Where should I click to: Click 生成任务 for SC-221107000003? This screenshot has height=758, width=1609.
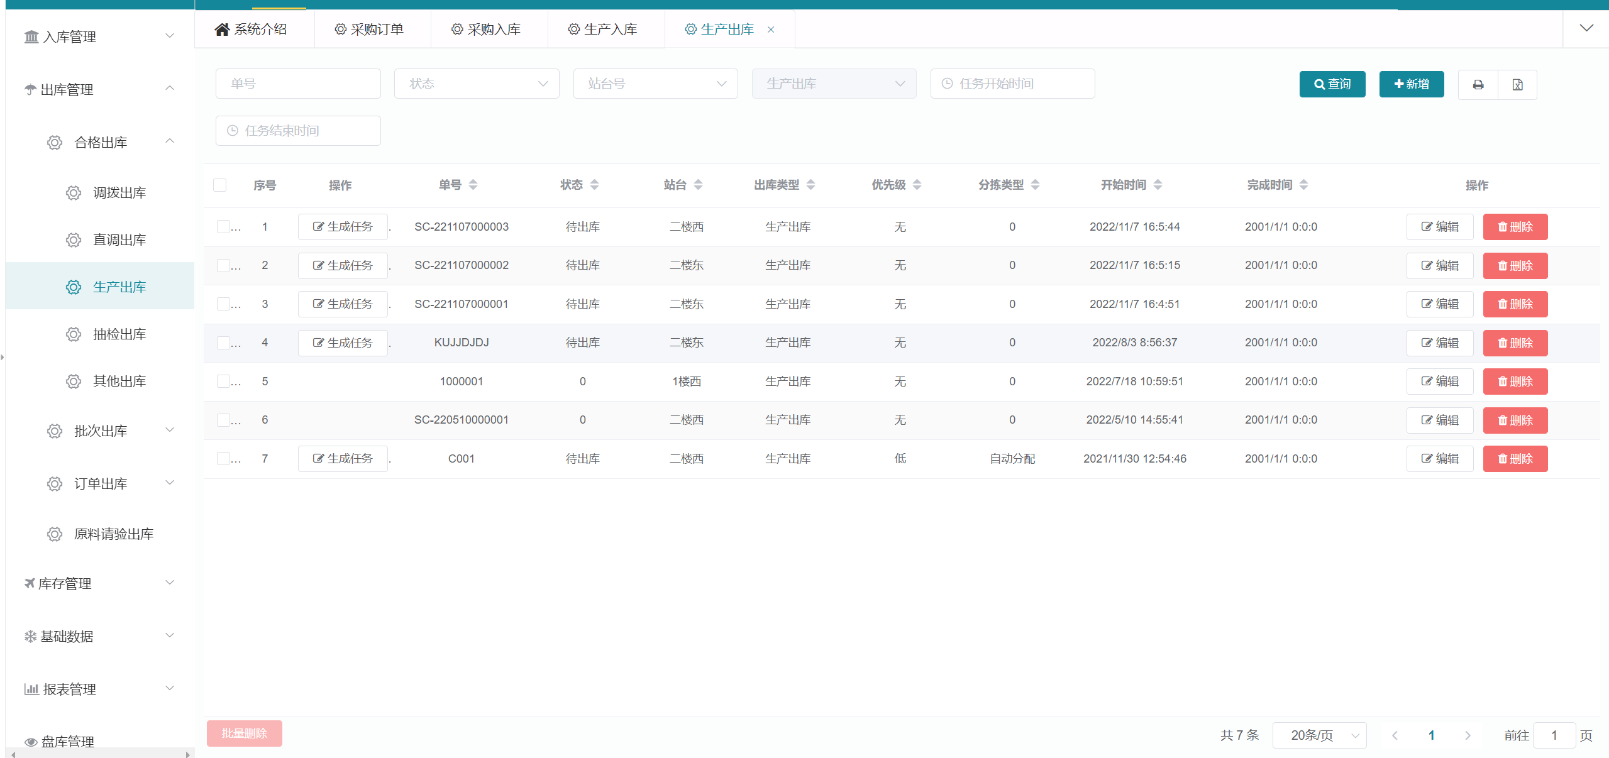click(343, 227)
